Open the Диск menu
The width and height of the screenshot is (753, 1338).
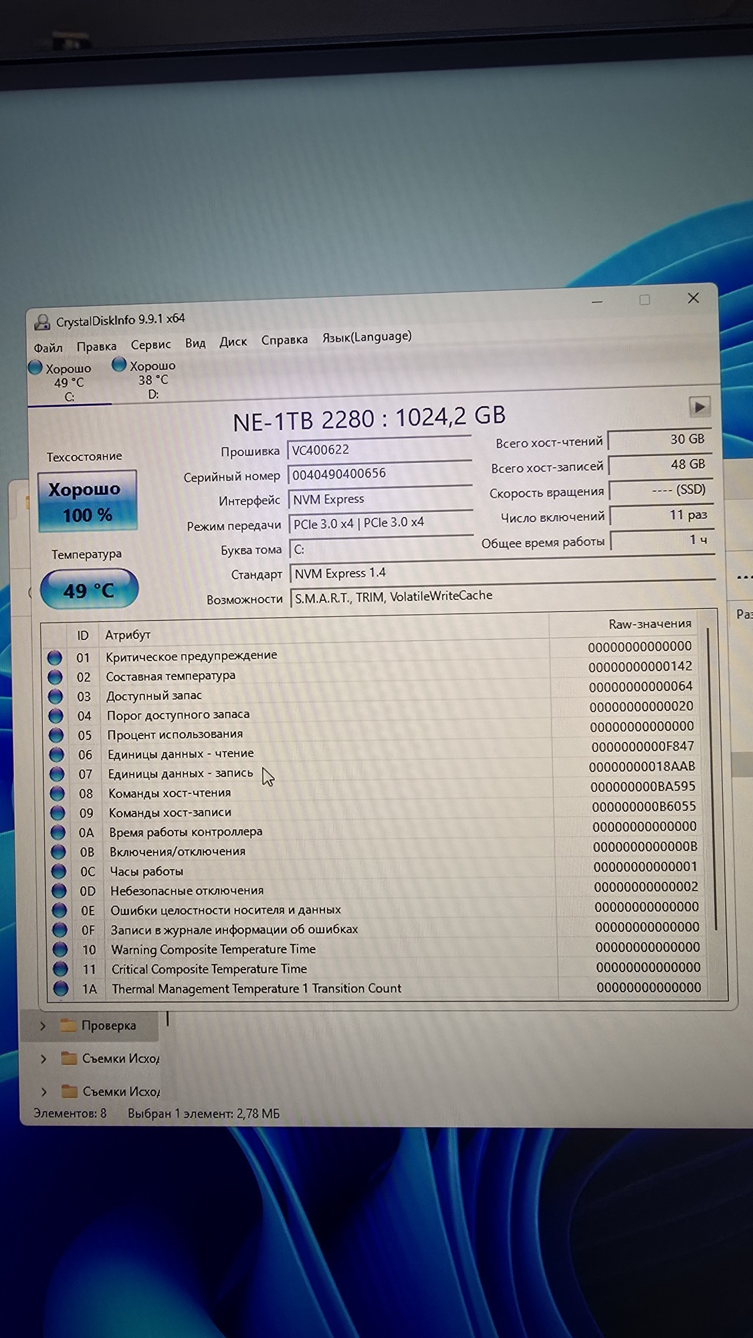click(x=233, y=342)
